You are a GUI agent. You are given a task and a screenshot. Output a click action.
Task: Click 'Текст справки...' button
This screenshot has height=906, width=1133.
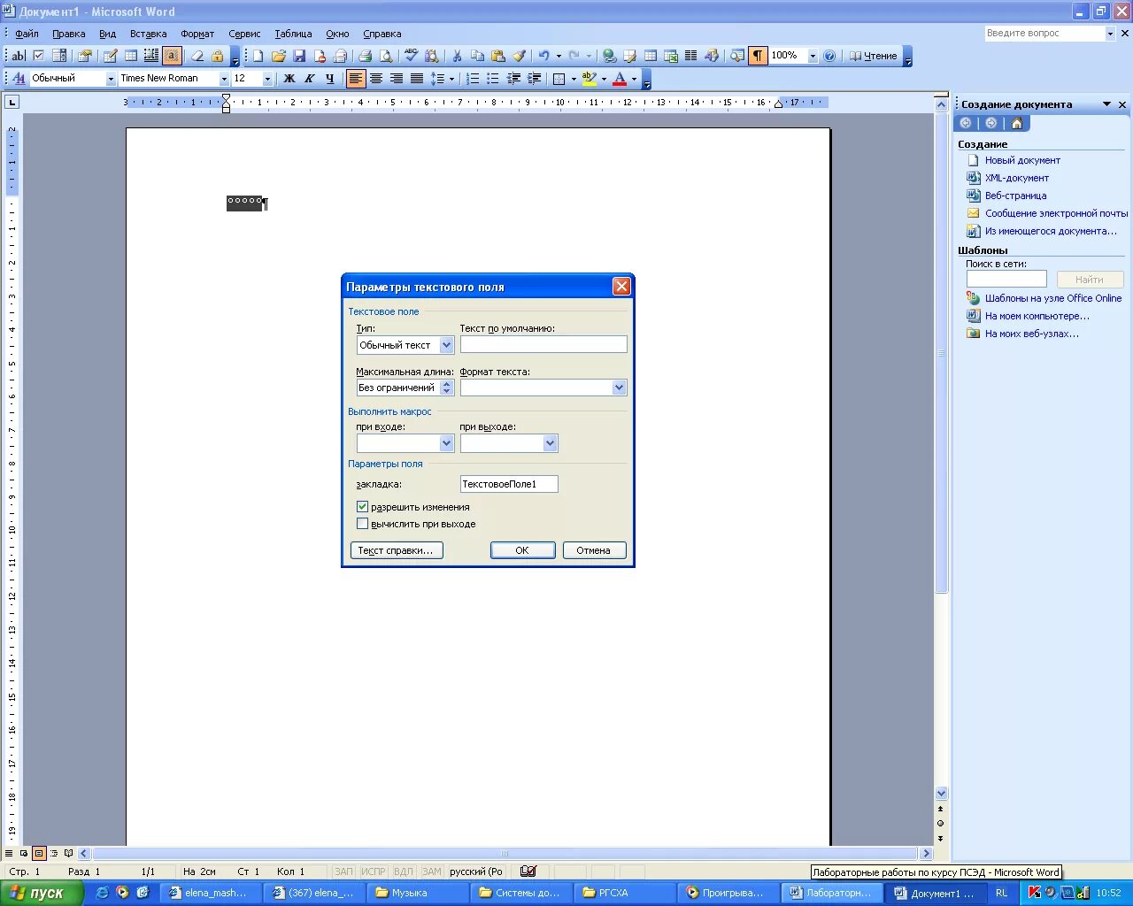[396, 550]
